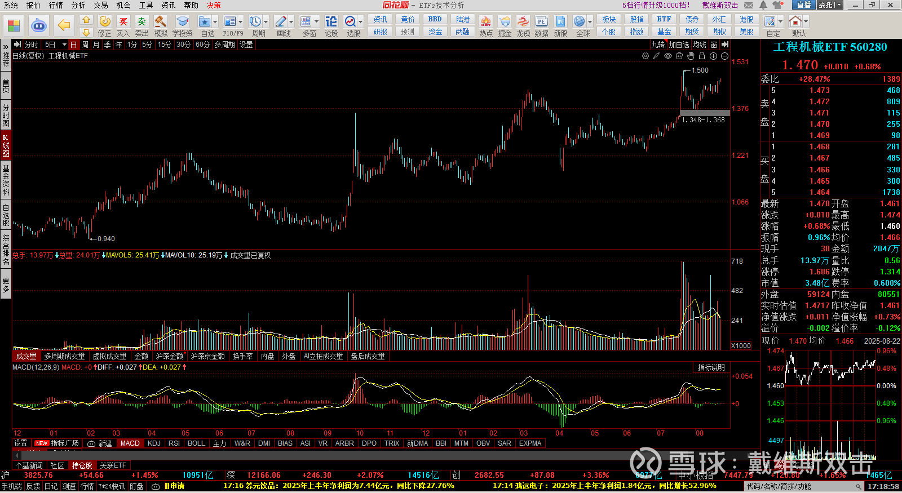Expand the 周期 period dropdown arrow

tap(267, 22)
